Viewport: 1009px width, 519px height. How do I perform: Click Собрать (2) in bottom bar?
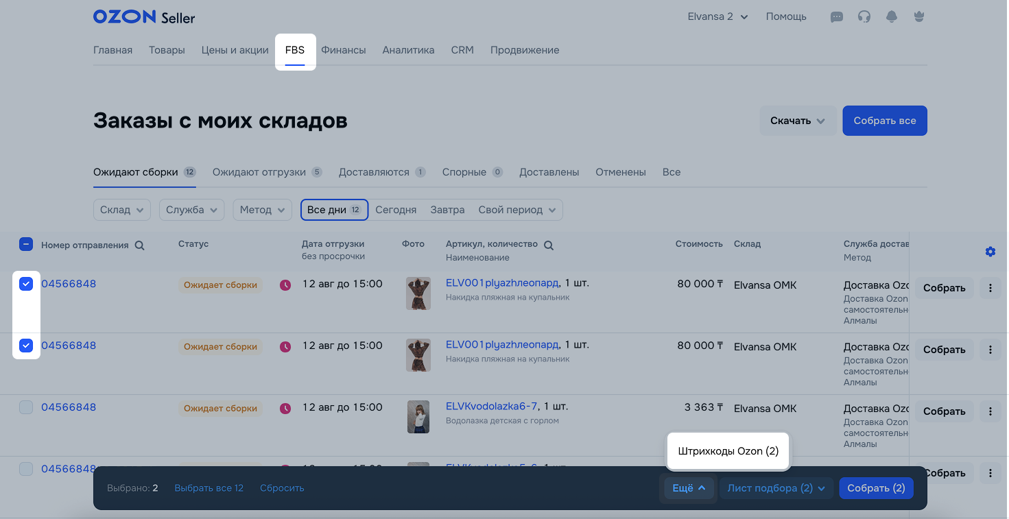[x=876, y=488]
